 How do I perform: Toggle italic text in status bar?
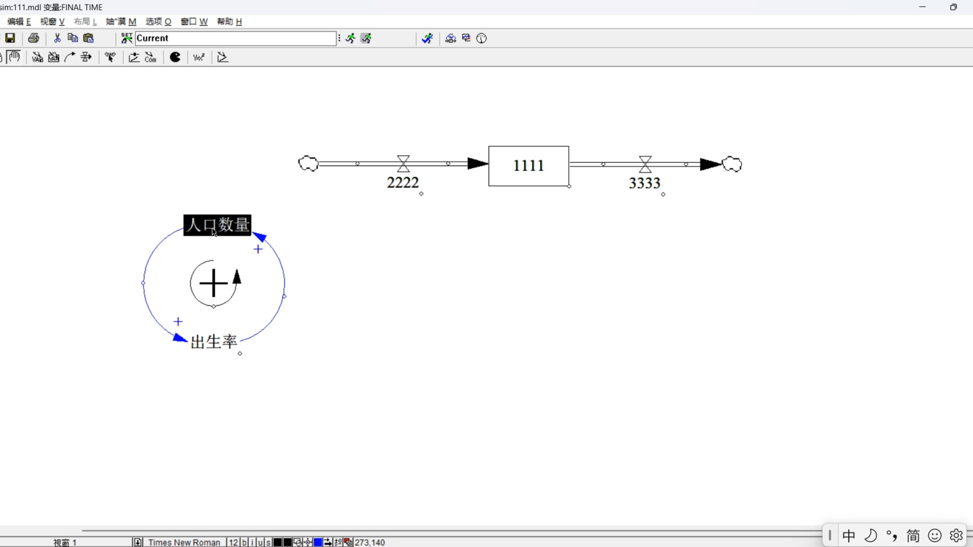click(252, 542)
